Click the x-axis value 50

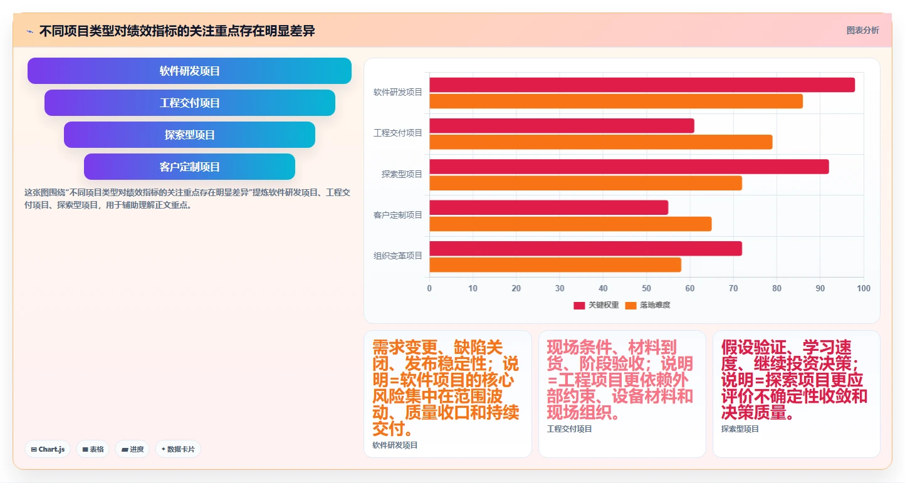tap(646, 288)
